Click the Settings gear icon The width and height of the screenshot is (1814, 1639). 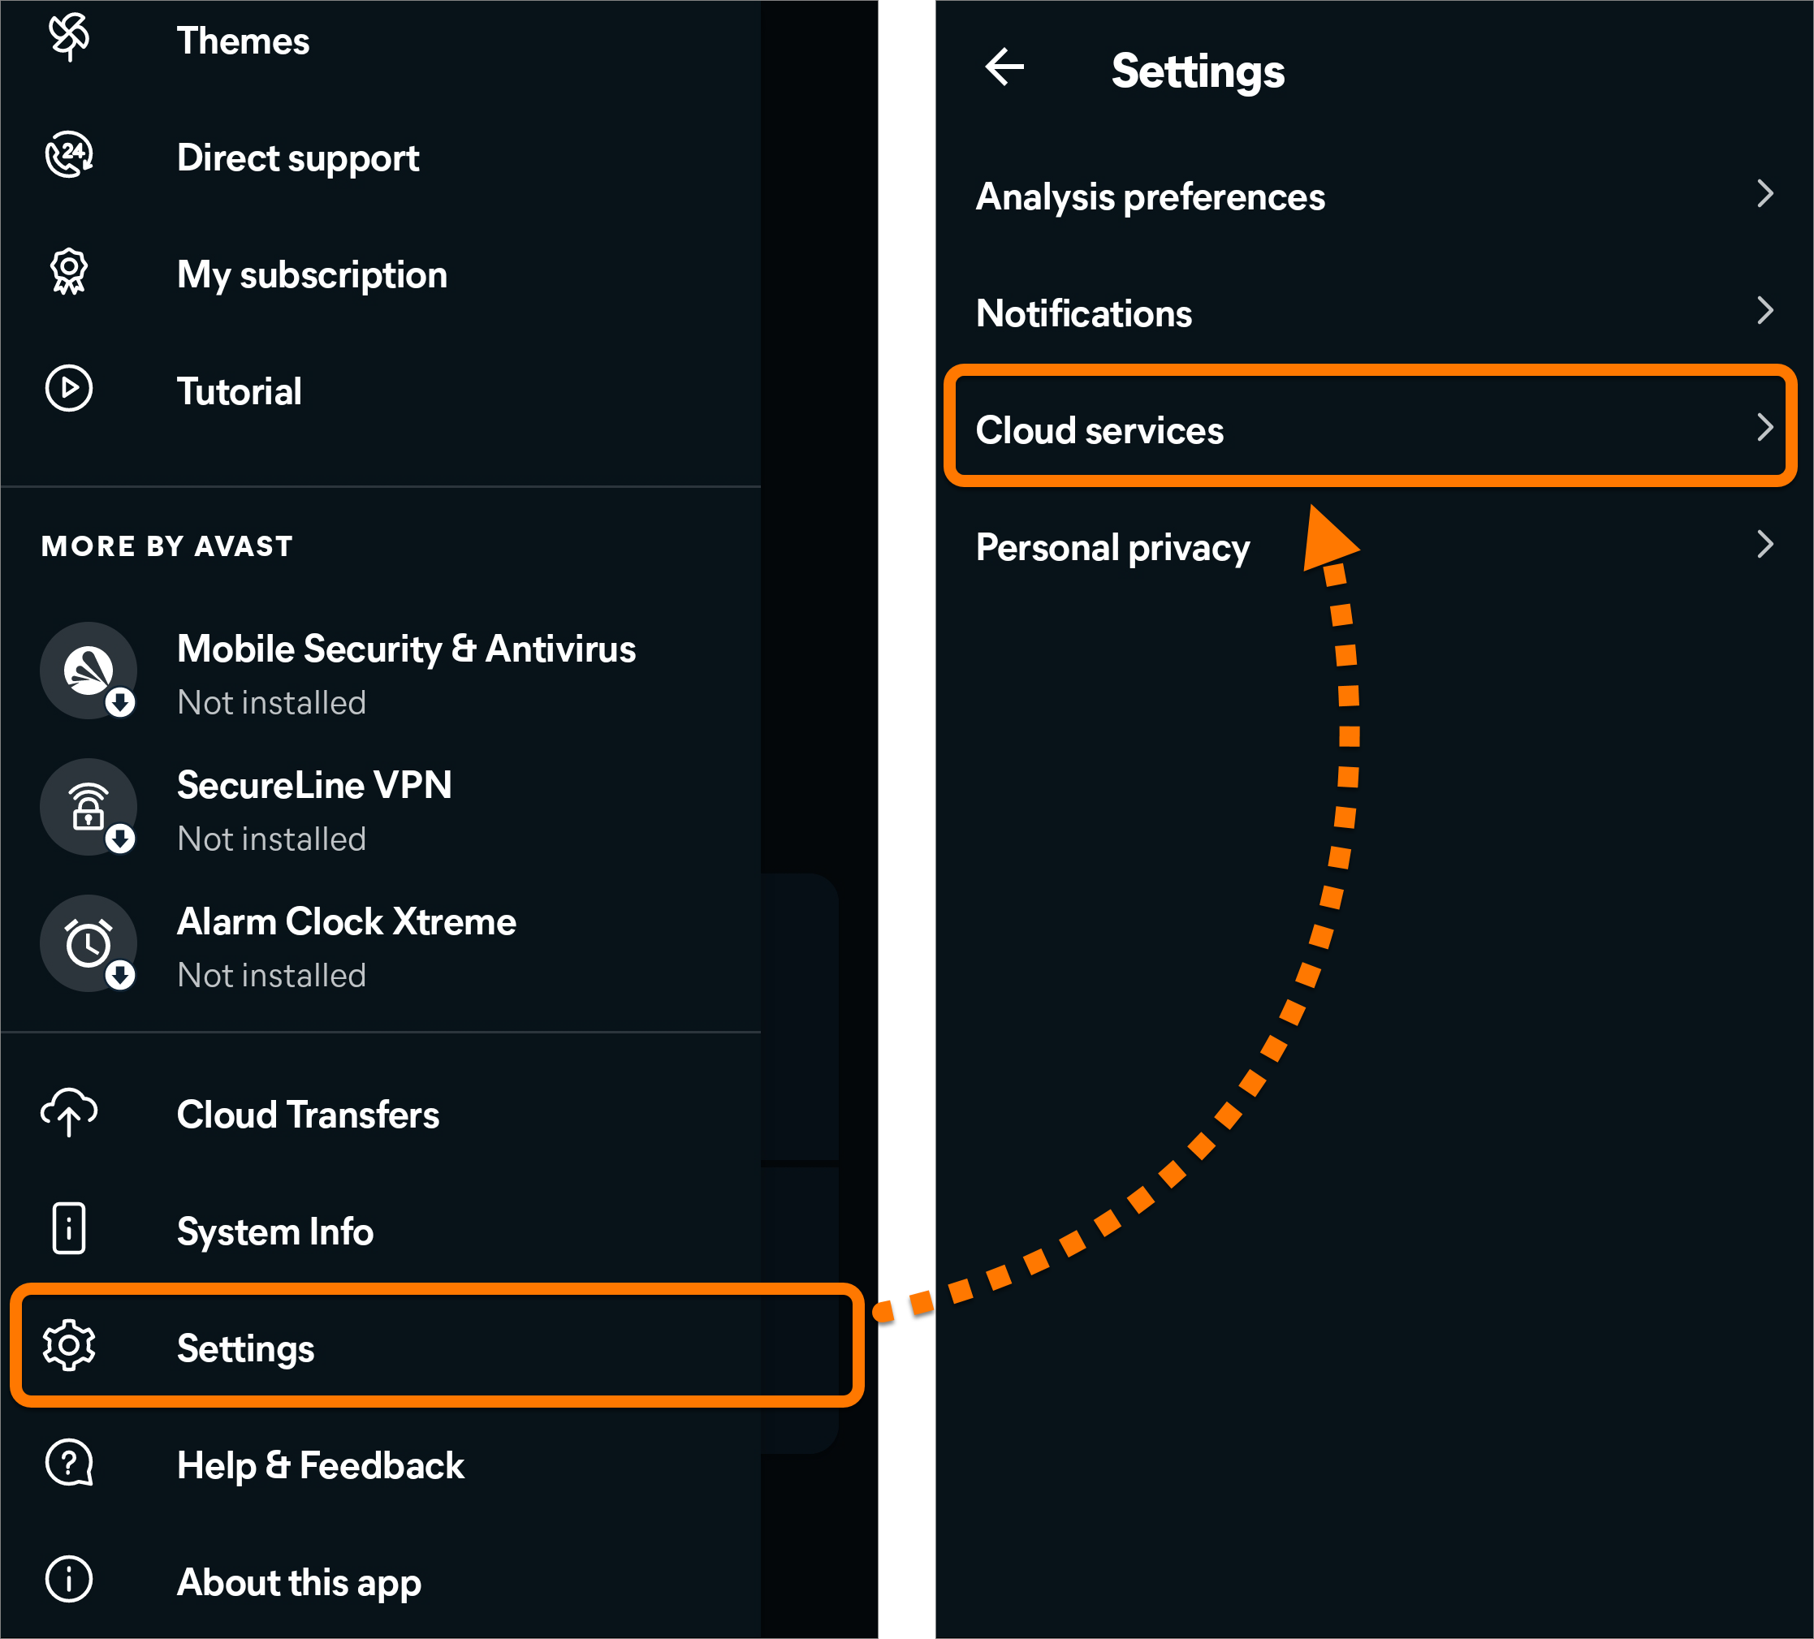[69, 1346]
